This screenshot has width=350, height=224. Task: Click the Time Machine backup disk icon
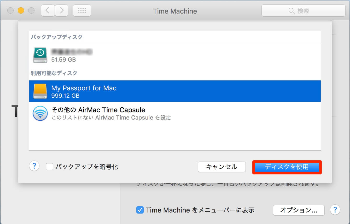pos(40,55)
